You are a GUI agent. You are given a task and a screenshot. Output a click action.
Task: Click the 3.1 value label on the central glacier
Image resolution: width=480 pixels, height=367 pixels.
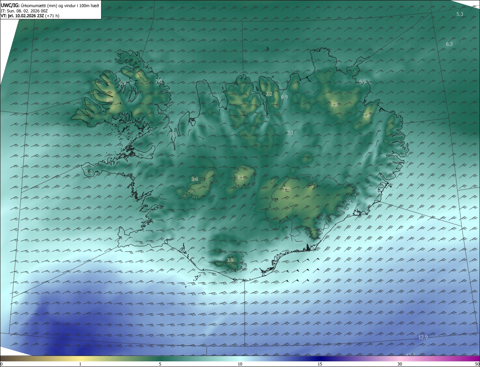tap(240, 177)
